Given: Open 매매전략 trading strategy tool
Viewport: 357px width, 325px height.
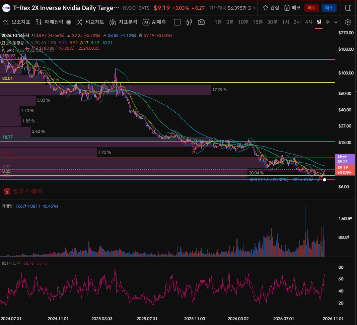Looking at the screenshot, I should coord(50,22).
